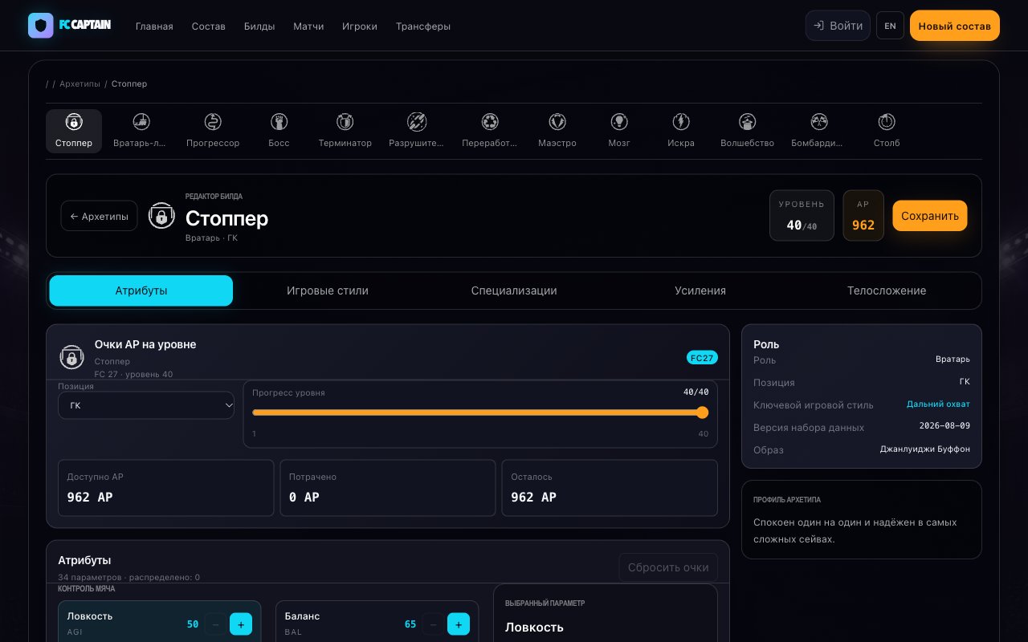Image resolution: width=1028 pixels, height=642 pixels.
Task: Click the Войти login button
Action: pos(838,26)
